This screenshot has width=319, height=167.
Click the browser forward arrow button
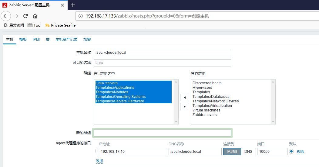(16, 16)
